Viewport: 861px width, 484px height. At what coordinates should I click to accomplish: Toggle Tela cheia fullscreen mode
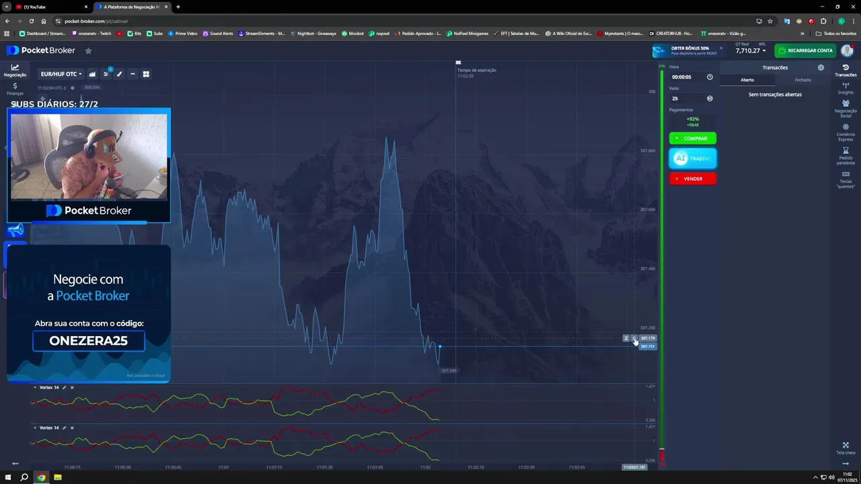846,448
